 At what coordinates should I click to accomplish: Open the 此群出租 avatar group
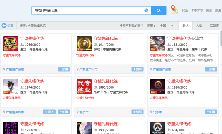(x=11, y=128)
